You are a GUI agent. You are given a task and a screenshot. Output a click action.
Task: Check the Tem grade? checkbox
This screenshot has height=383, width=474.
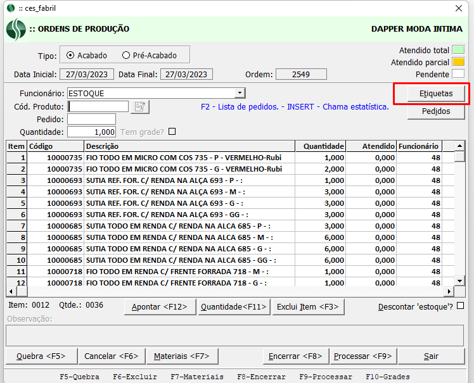(172, 132)
